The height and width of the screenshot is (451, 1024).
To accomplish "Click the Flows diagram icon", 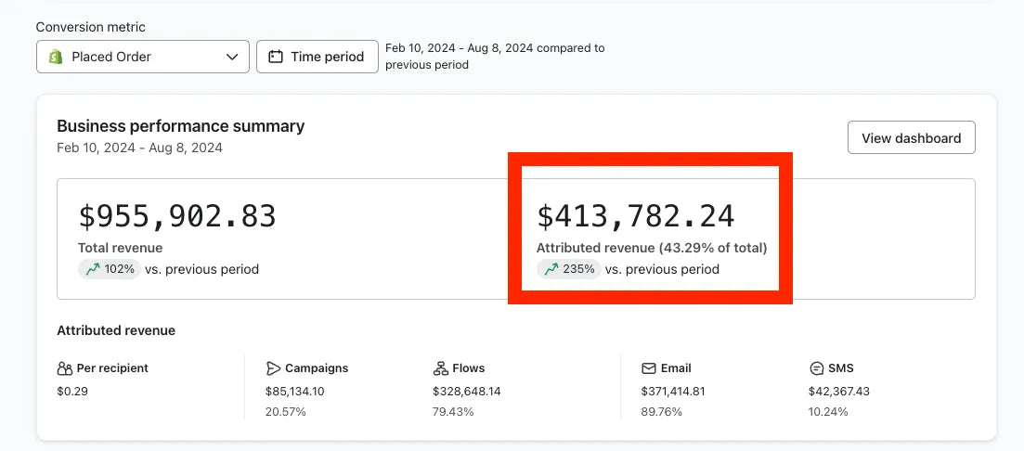I will tap(440, 368).
